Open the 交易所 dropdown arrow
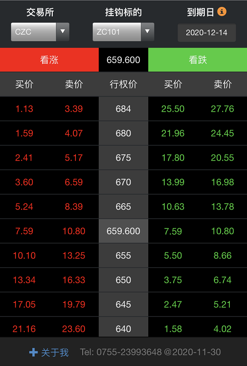Screen dimensions: 247x366 coord(63,32)
